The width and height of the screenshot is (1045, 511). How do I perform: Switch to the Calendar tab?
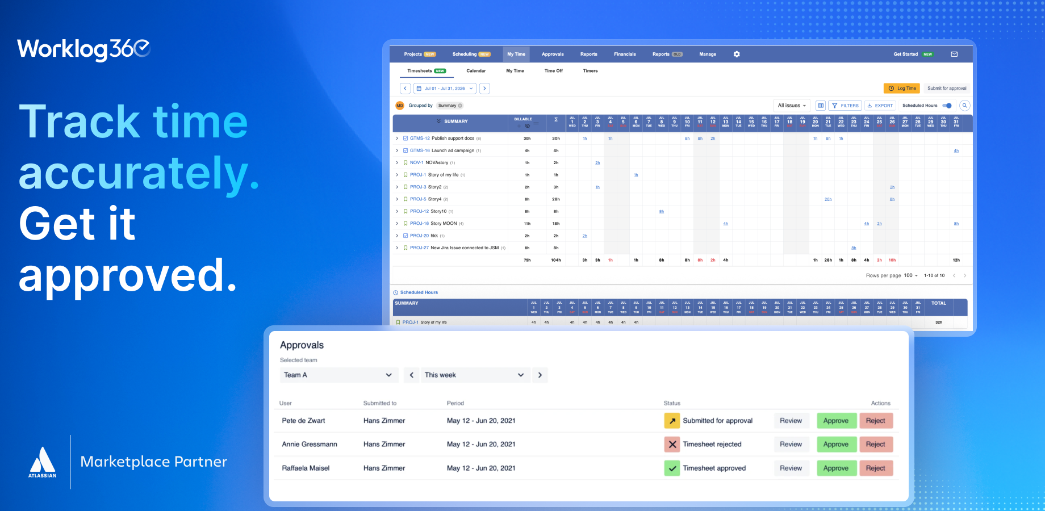(x=476, y=71)
